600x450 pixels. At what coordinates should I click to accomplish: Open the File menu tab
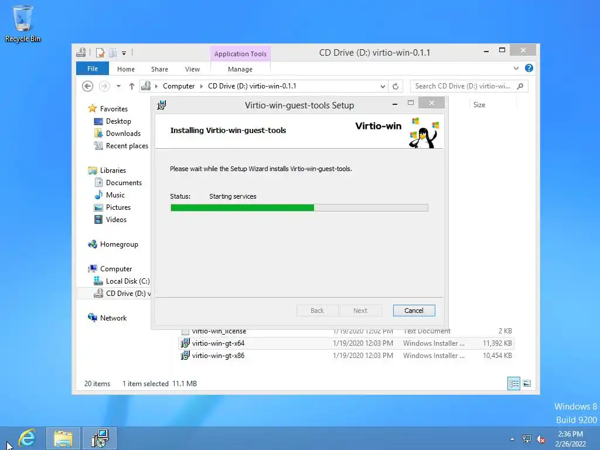tap(93, 69)
